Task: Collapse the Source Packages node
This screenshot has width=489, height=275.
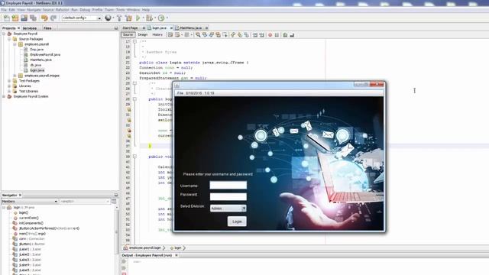Action: point(9,39)
